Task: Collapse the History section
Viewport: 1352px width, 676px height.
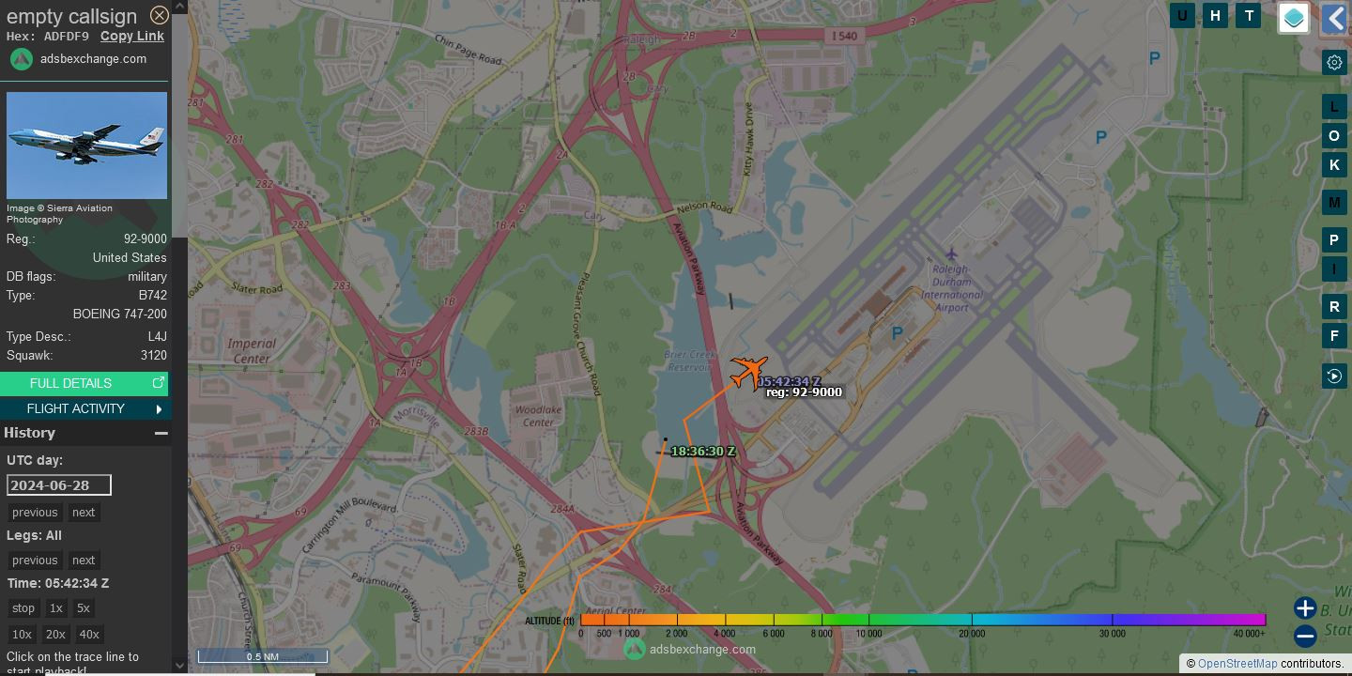Action: [161, 433]
